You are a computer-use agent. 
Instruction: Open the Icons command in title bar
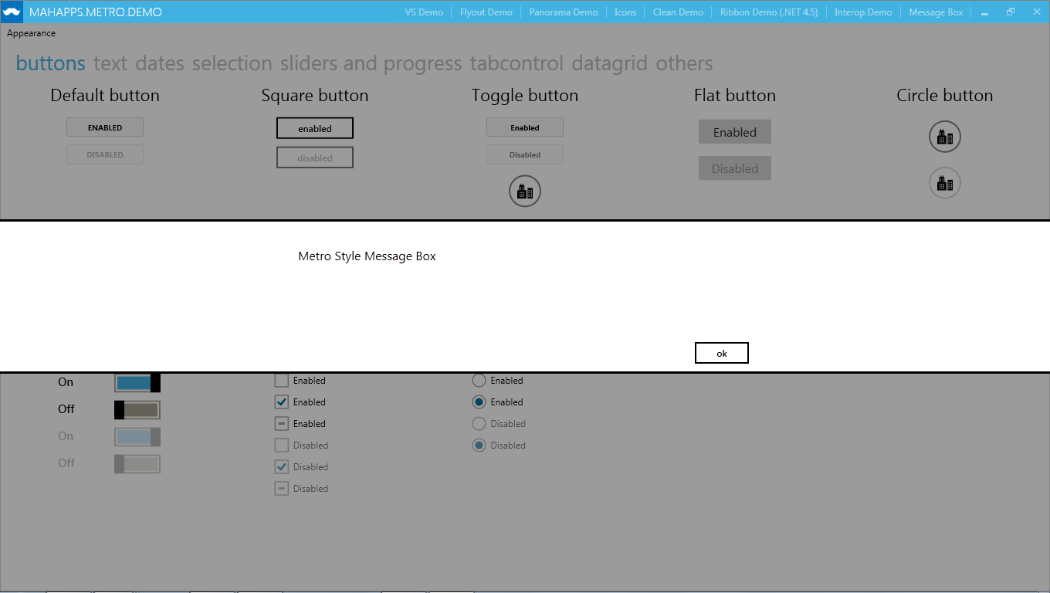(x=625, y=12)
